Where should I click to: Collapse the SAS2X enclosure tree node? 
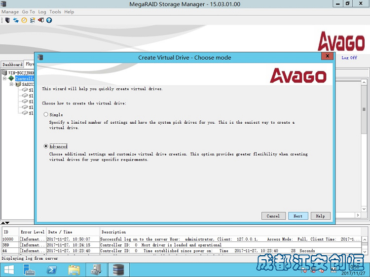point(11,84)
